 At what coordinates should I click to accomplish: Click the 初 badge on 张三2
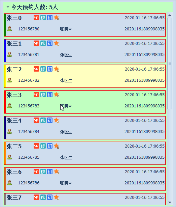click(50, 69)
